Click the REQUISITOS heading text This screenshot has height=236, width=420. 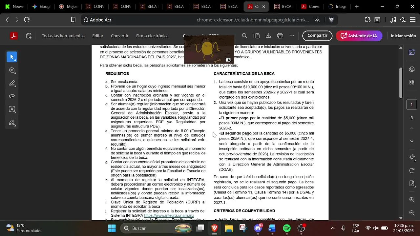click(x=117, y=74)
